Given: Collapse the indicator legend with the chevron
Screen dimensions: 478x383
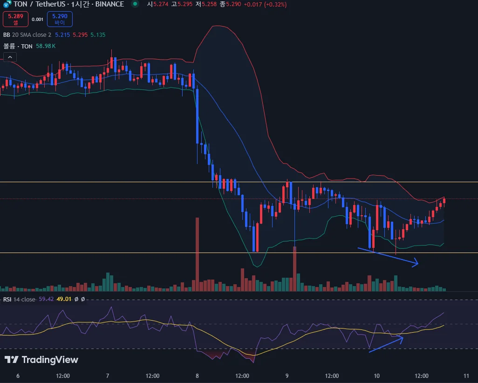Looking at the screenshot, I should click(x=10, y=57).
